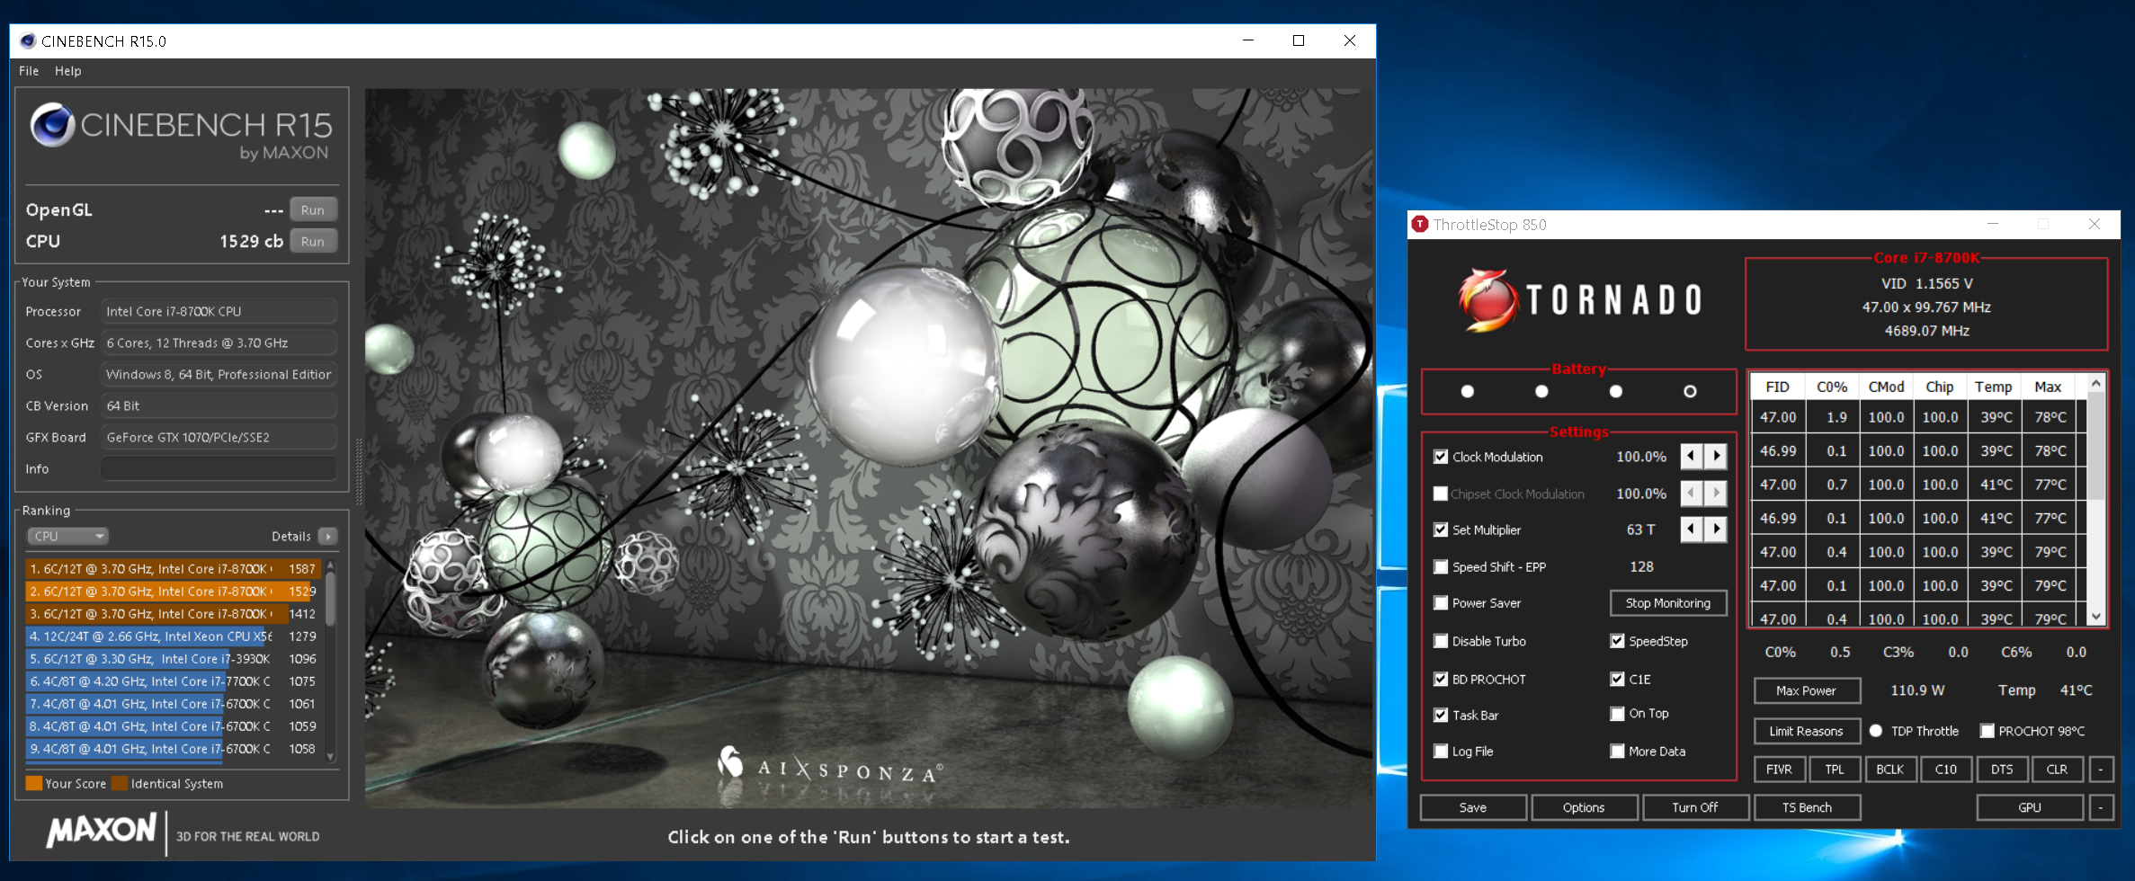2135x881 pixels.
Task: Click the minus button next to CLR
Action: click(2101, 770)
